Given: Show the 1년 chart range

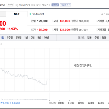Looking at the screenshot, I should coord(26,38).
